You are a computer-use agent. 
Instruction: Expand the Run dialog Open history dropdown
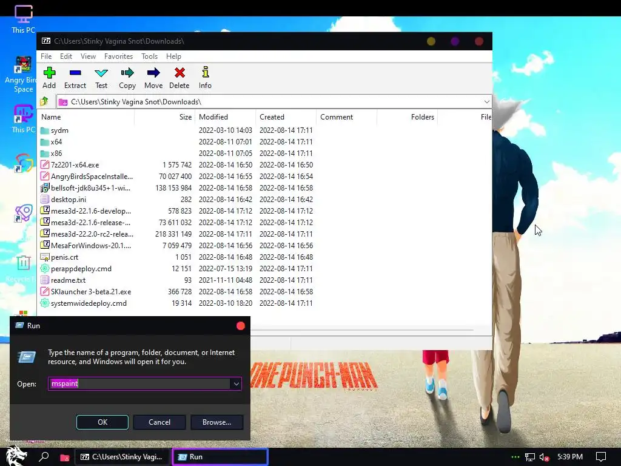236,383
